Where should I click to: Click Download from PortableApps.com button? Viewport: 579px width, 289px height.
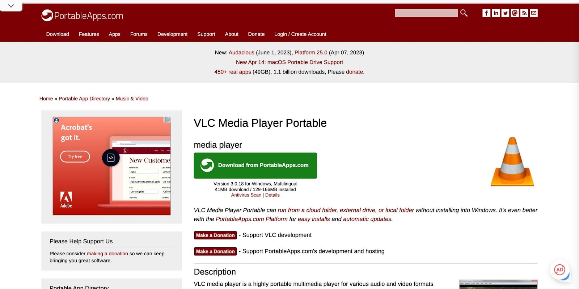click(x=255, y=165)
